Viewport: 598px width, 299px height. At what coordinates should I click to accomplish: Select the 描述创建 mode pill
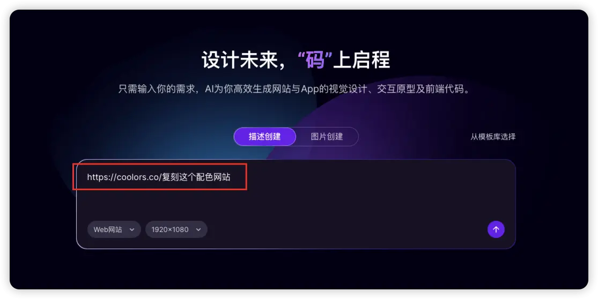coord(265,136)
